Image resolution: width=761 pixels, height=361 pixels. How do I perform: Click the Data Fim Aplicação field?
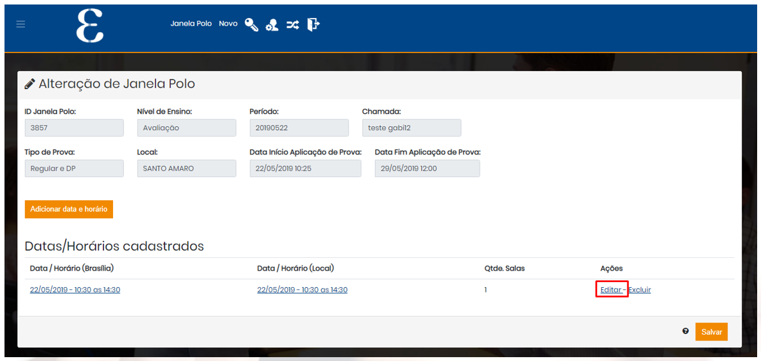428,169
